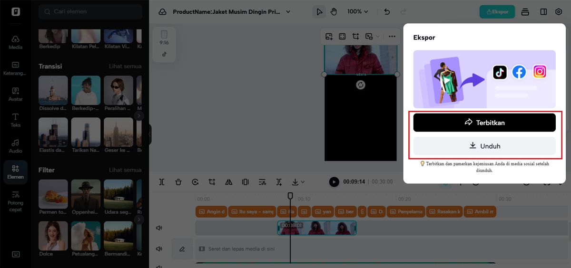Open the Teks panel in sidebar
571x268 pixels.
[16, 120]
